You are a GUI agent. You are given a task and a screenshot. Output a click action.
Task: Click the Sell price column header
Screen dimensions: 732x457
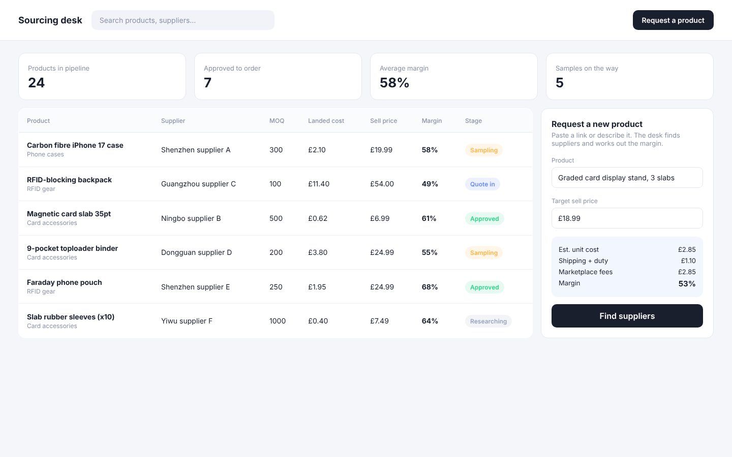click(x=383, y=121)
